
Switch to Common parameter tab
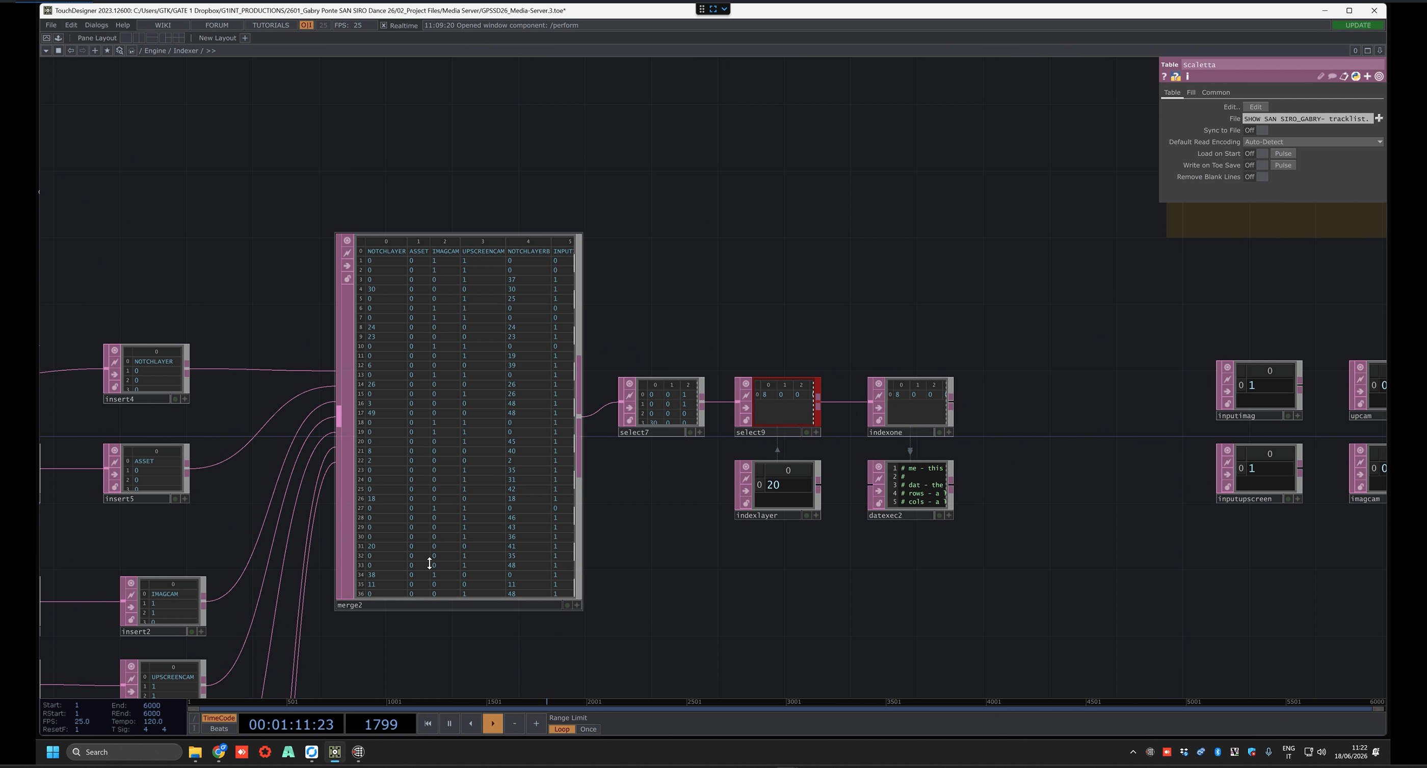1215,93
